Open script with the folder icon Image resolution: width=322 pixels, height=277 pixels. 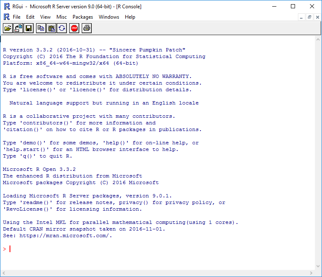point(8,28)
